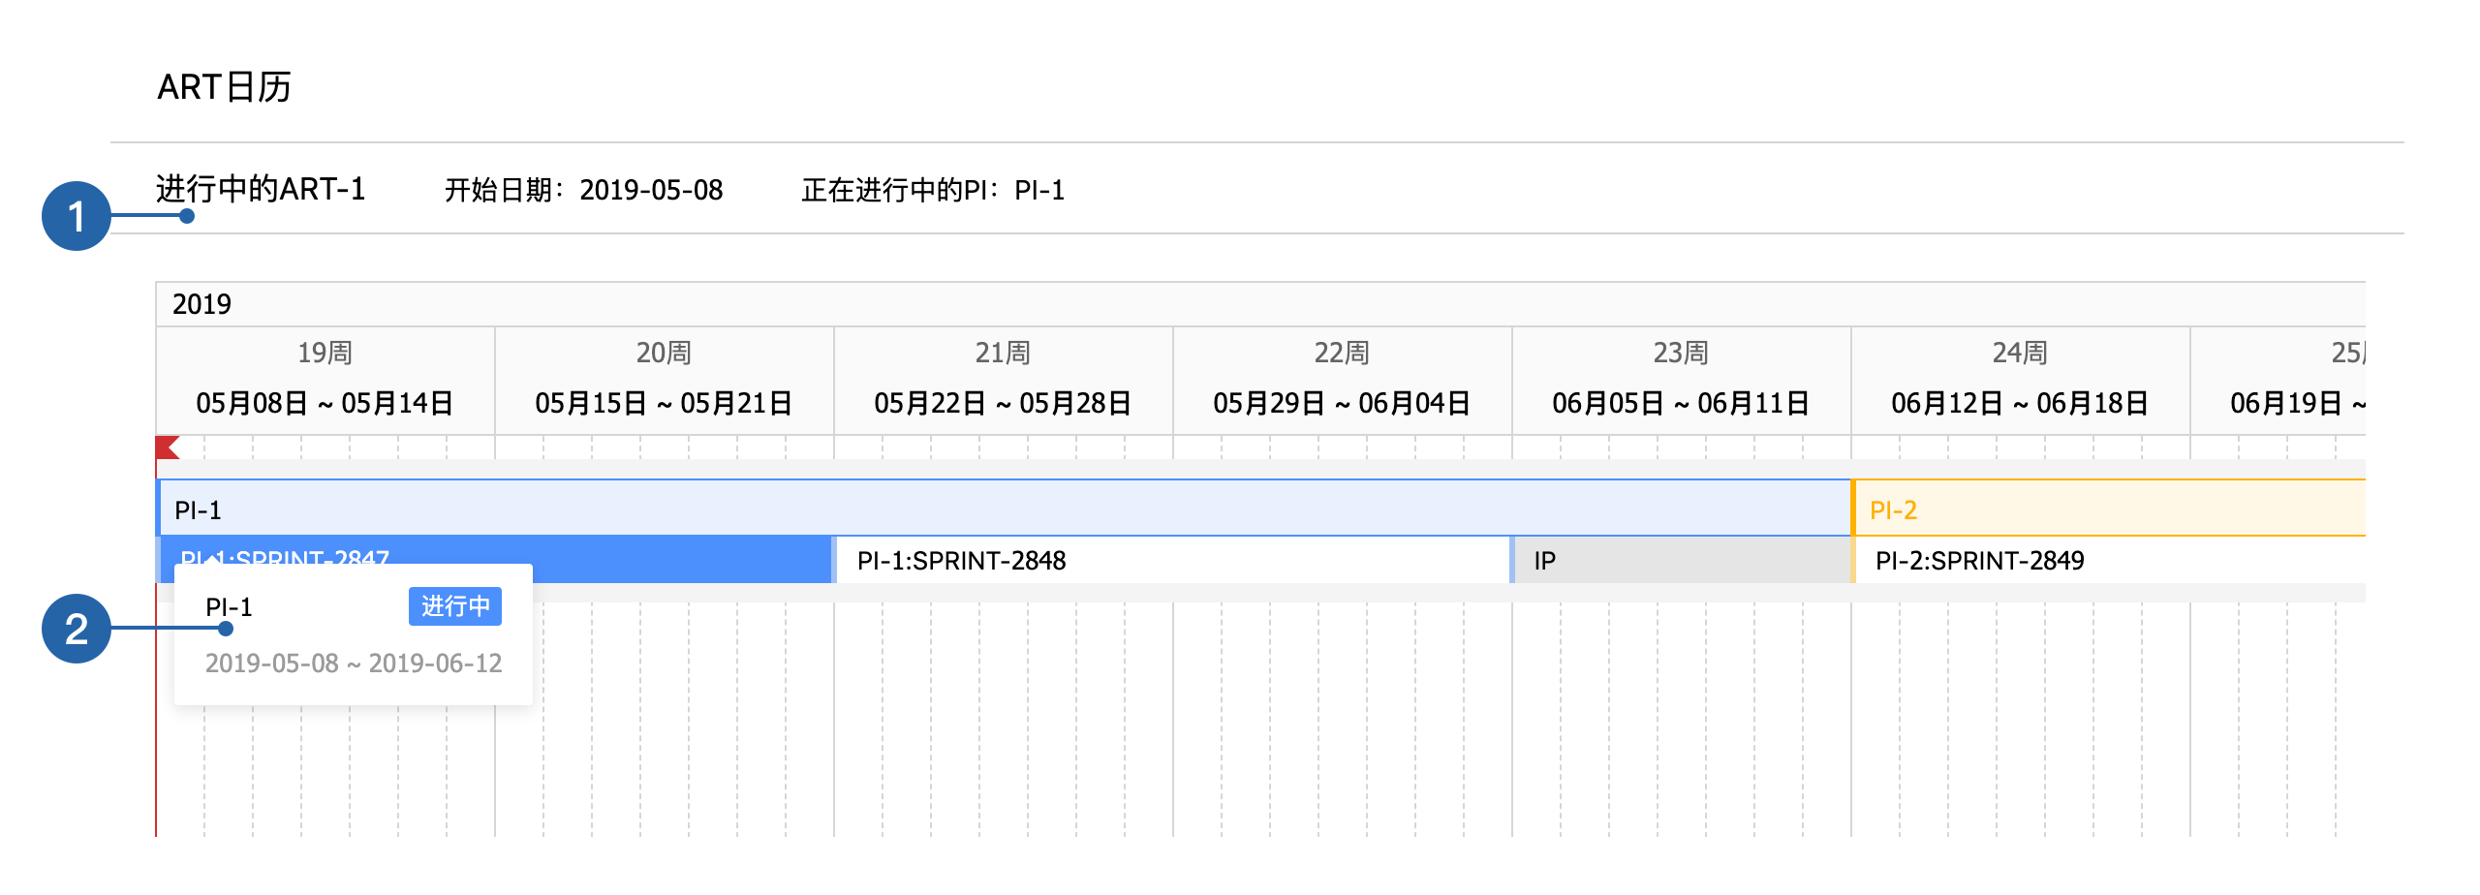
Task: Click the date range 05月29日 ~ 06月04日
Action: (1343, 403)
